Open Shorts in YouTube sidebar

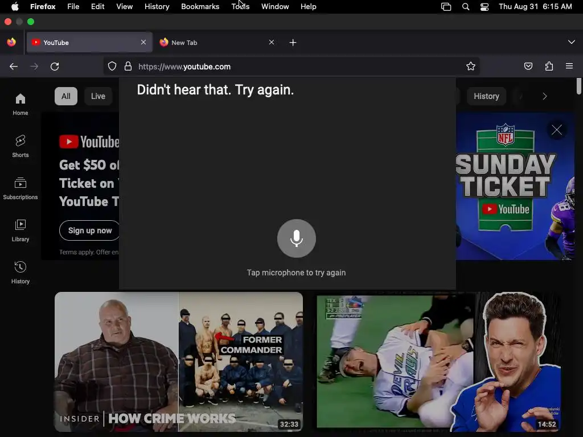click(20, 146)
